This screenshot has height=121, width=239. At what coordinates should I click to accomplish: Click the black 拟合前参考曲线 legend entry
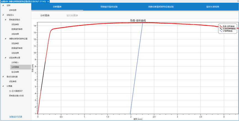[229, 28]
